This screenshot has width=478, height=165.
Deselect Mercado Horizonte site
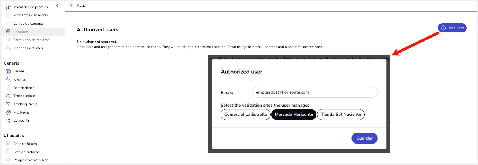tap(294, 114)
